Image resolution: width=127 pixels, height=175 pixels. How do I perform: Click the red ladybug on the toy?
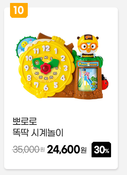105,82
